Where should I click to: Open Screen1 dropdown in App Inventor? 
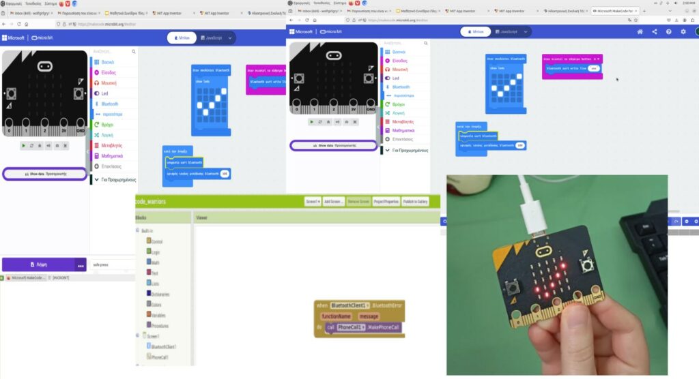(x=313, y=202)
